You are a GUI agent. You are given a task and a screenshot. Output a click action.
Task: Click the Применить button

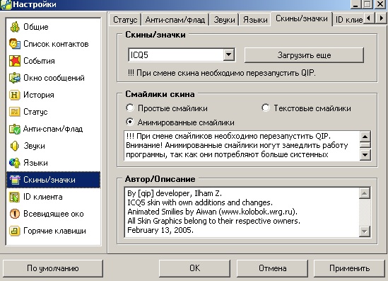click(349, 268)
